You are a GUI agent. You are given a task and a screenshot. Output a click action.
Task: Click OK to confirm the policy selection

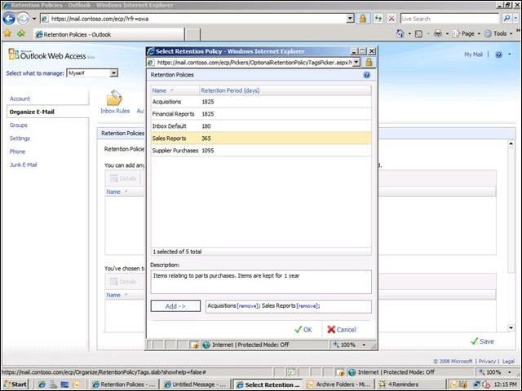point(303,330)
